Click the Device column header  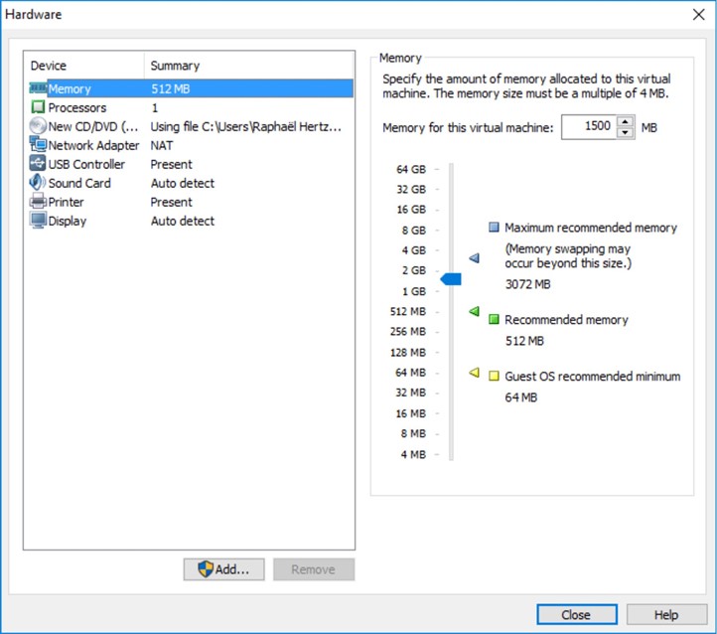[x=84, y=66]
